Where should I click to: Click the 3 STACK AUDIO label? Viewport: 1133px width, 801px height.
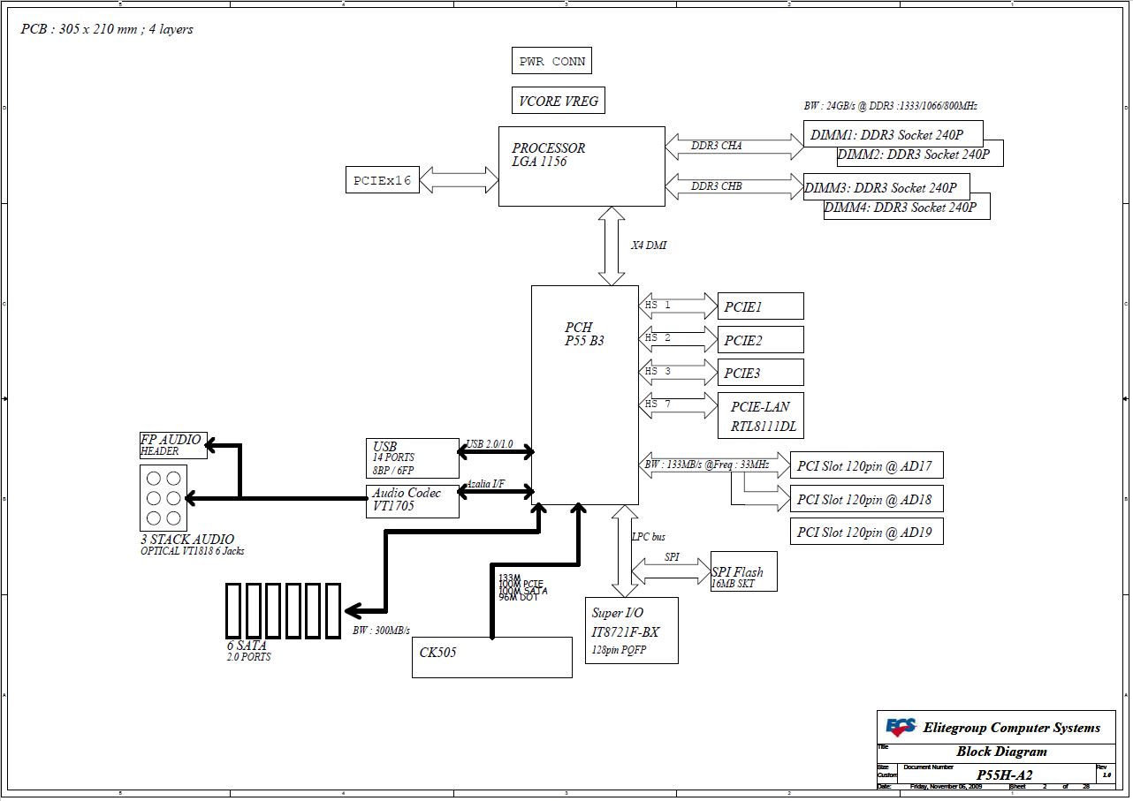187,540
